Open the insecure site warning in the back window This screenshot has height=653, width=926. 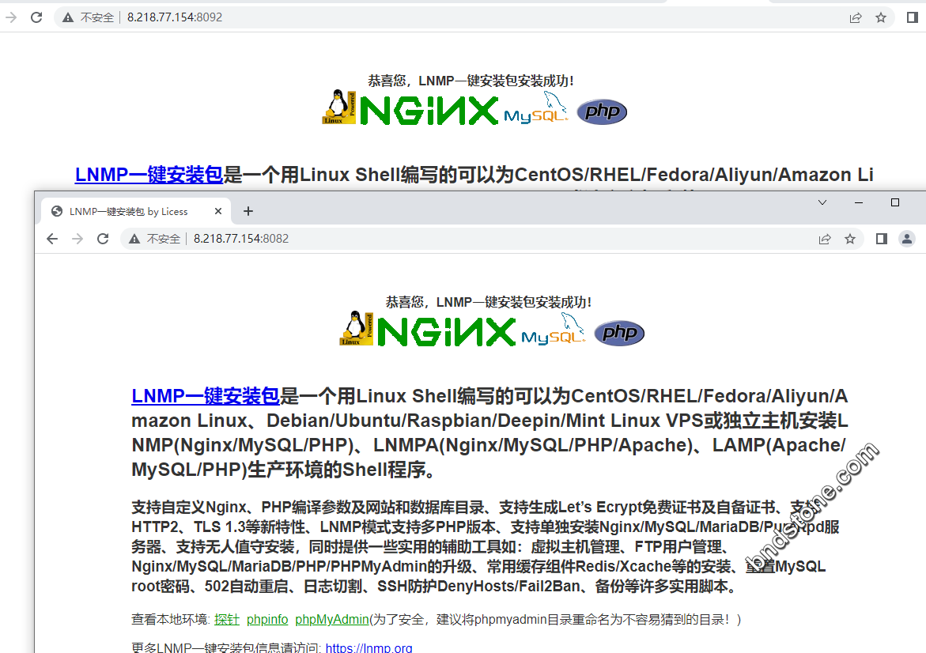point(88,17)
